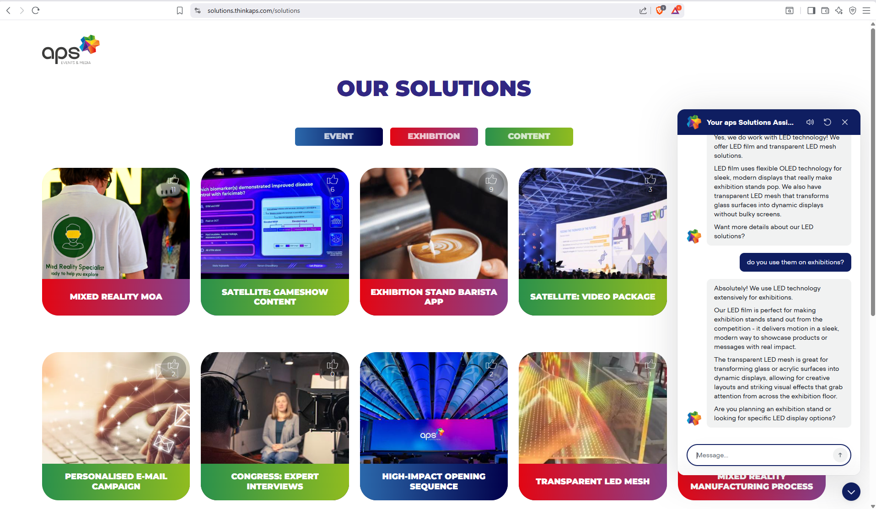This screenshot has width=876, height=509.
Task: Open the Congress: Expert Interviews thumbnail
Action: point(275,408)
